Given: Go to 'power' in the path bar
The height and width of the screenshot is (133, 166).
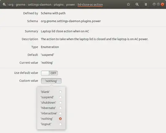Looking at the screenshot, I should click(70, 5).
